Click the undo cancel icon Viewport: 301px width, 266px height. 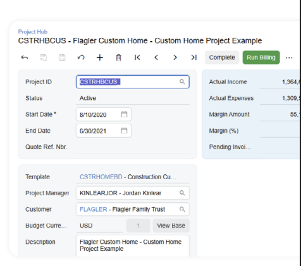[81, 57]
